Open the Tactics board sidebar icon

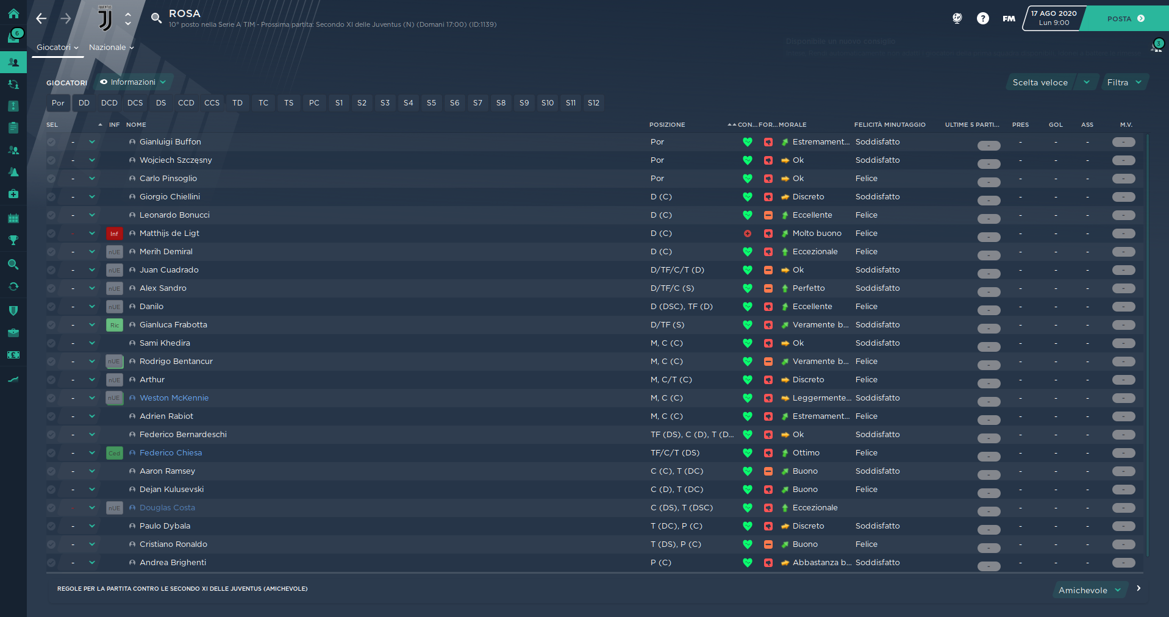pyautogui.click(x=13, y=106)
